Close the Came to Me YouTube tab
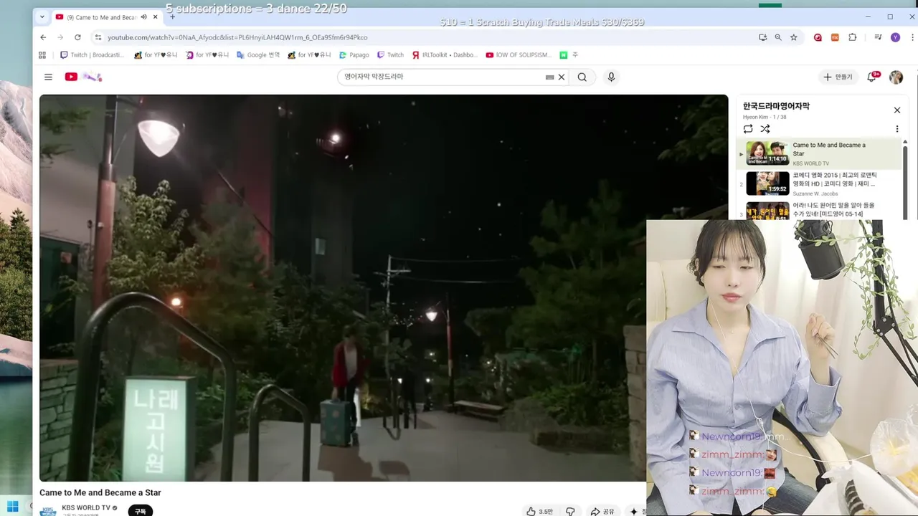Viewport: 918px width, 516px height. click(x=155, y=17)
